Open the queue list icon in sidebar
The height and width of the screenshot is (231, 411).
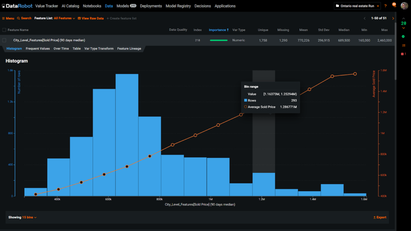tap(404, 45)
